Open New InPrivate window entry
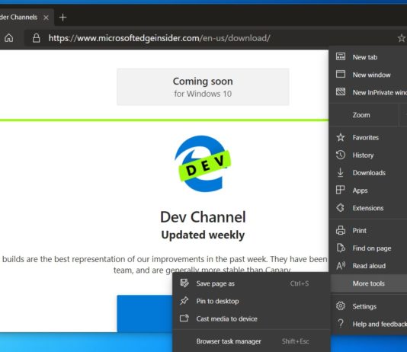The width and height of the screenshot is (407, 352). [x=368, y=92]
